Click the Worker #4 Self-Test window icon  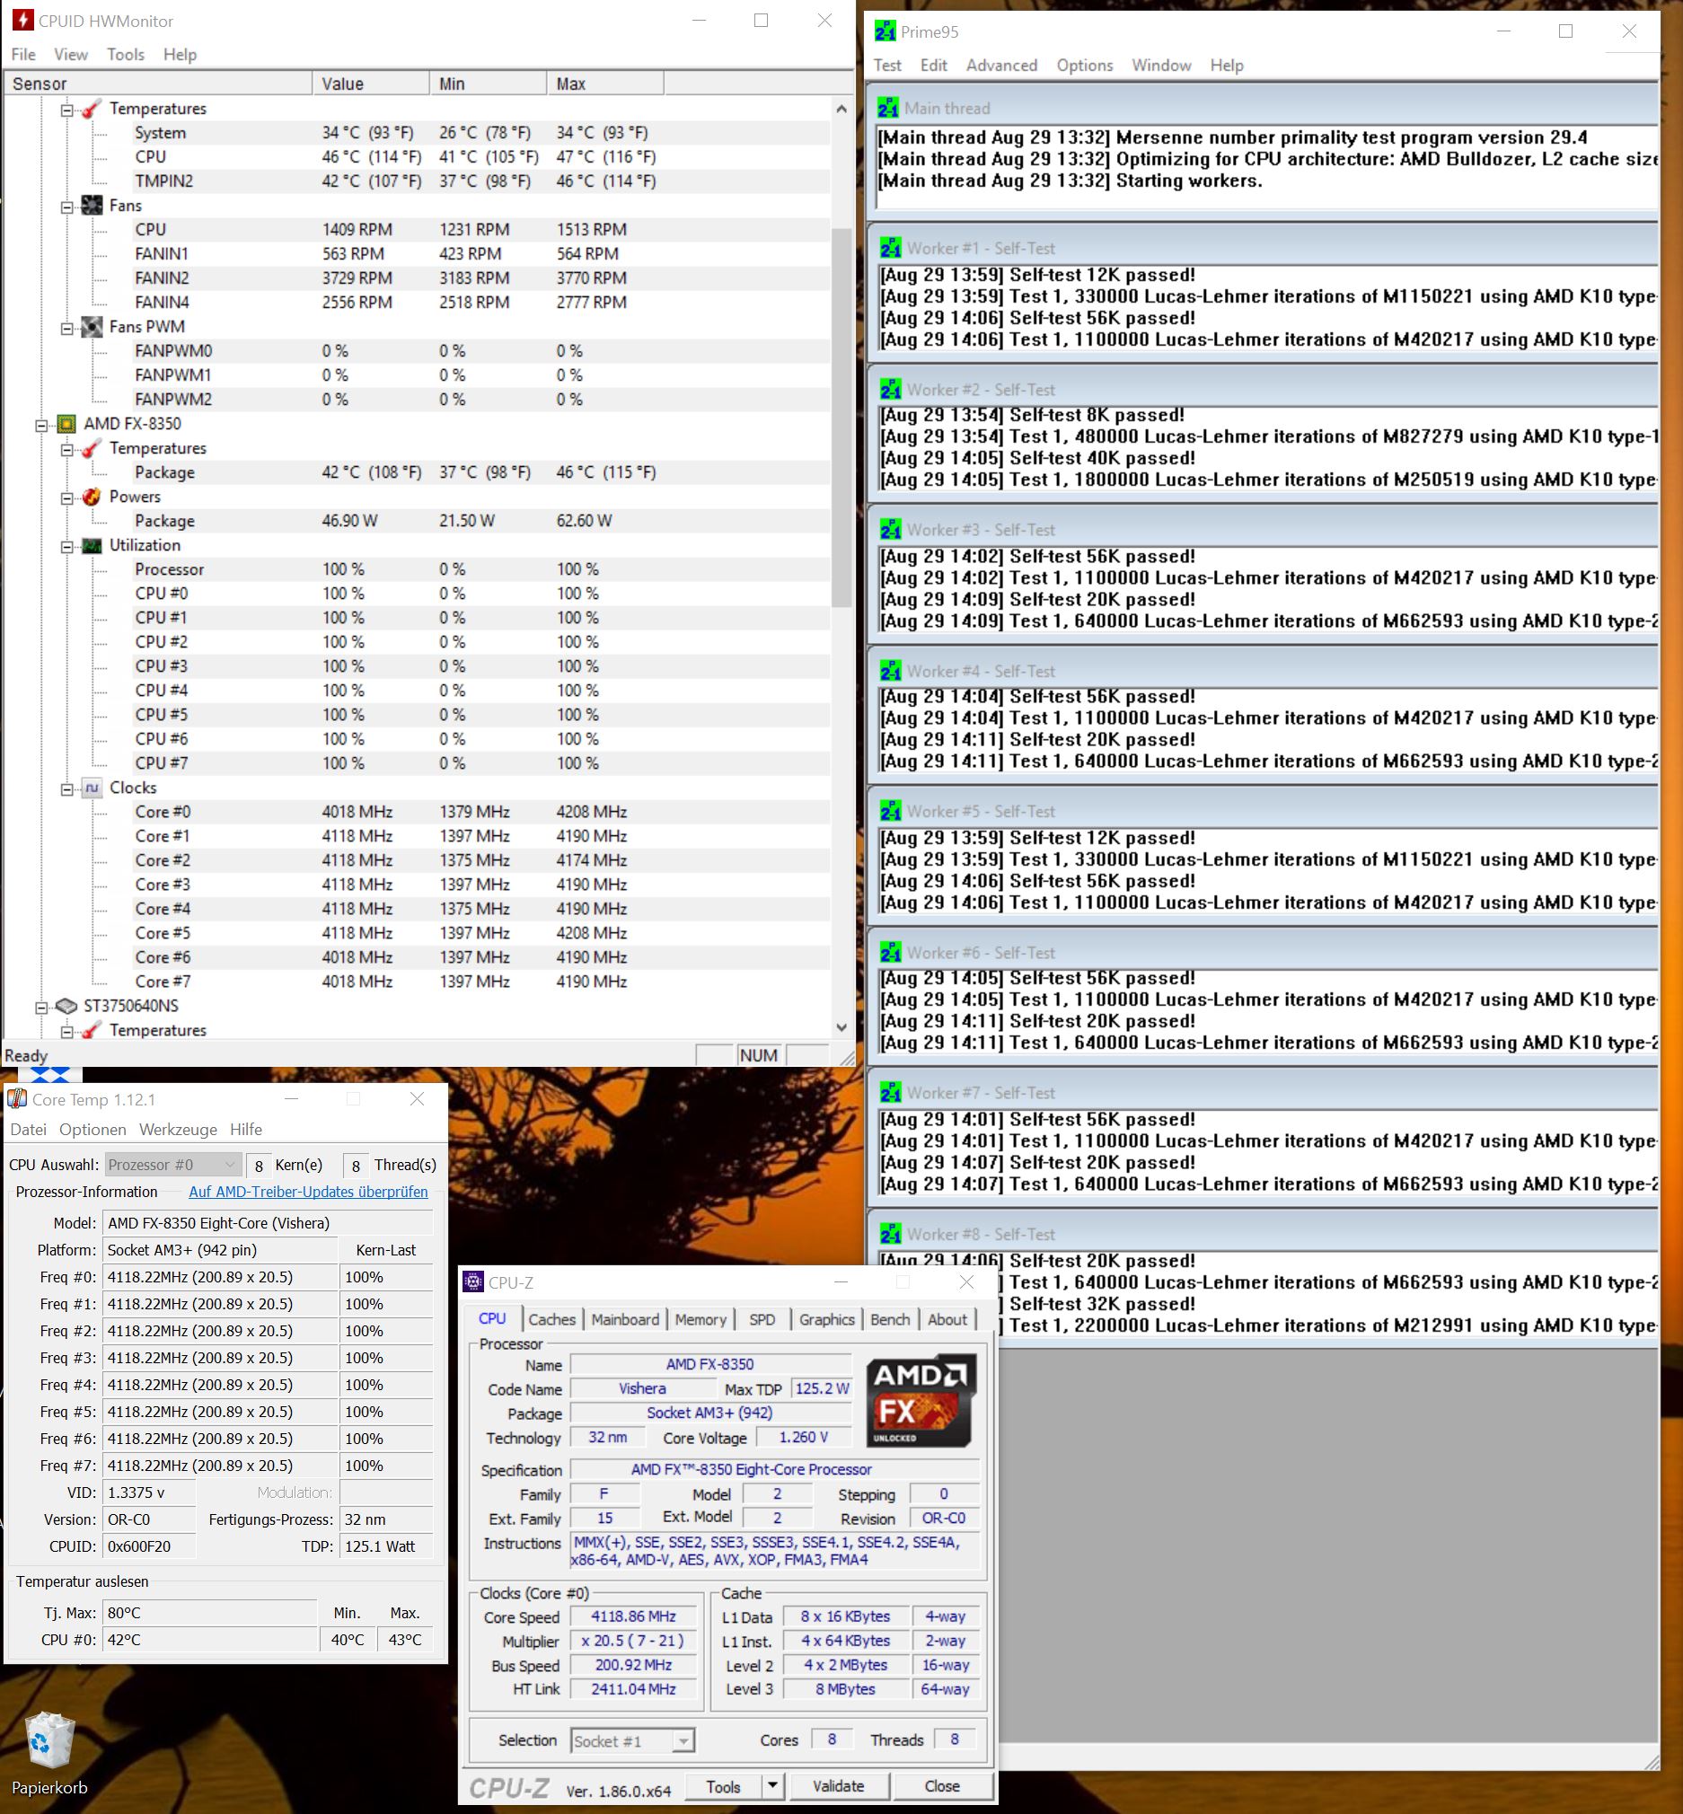coord(891,670)
